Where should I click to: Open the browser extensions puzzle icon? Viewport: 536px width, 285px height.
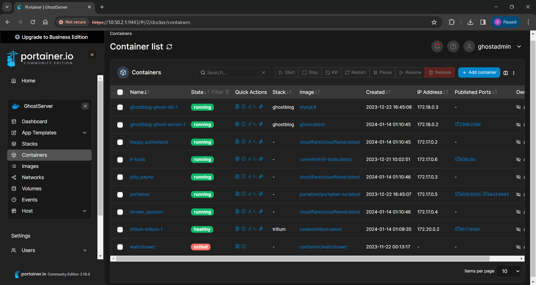coord(451,22)
